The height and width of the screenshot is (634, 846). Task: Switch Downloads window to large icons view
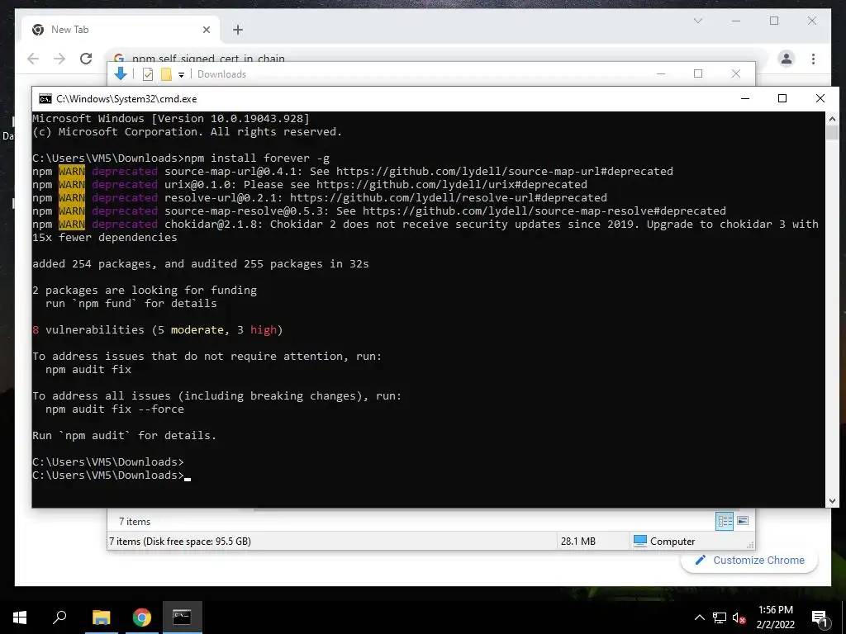(x=743, y=521)
